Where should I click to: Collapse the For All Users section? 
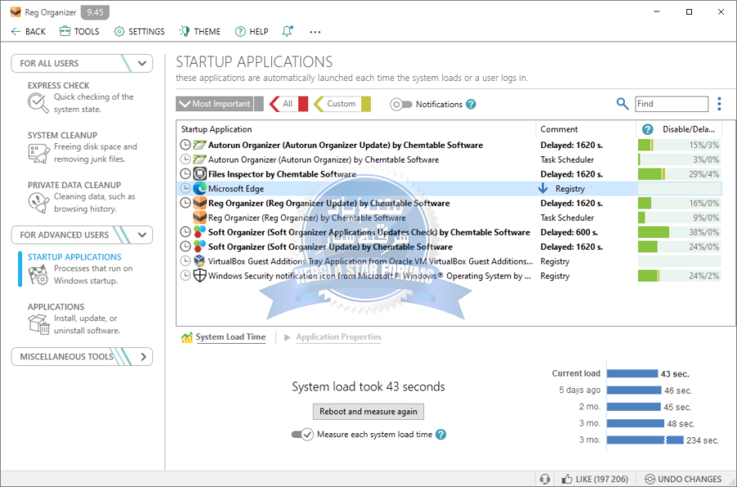pos(143,63)
